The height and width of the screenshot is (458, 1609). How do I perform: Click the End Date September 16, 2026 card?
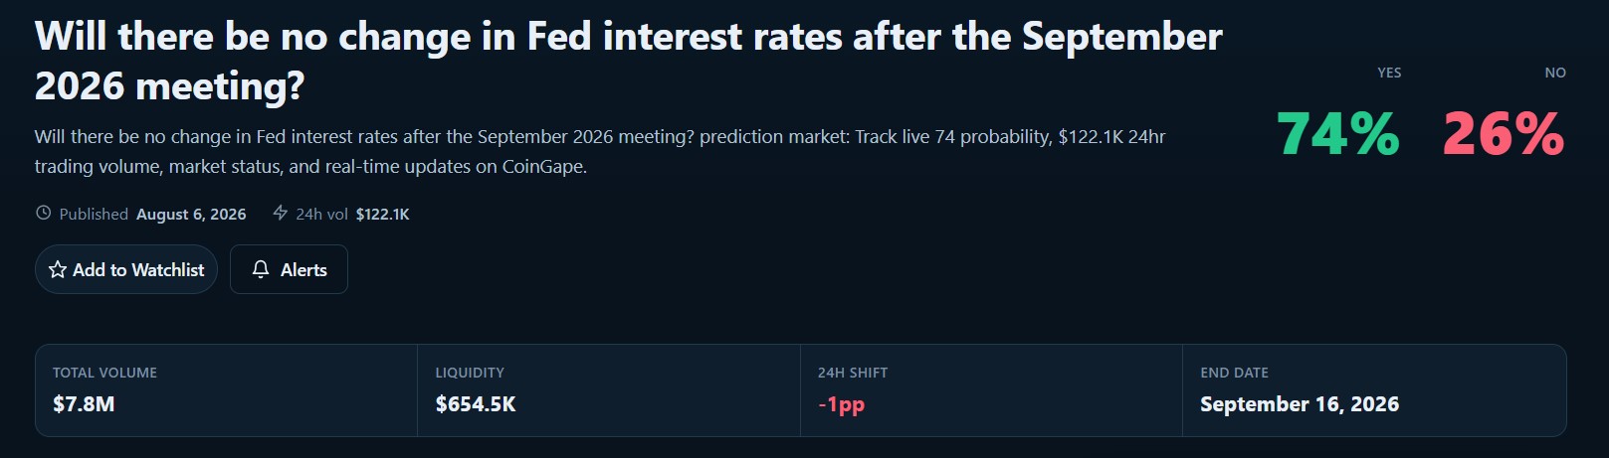point(1374,390)
